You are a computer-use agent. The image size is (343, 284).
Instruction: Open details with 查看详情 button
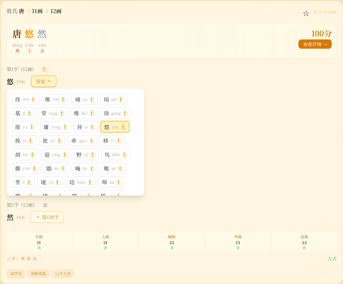point(315,44)
